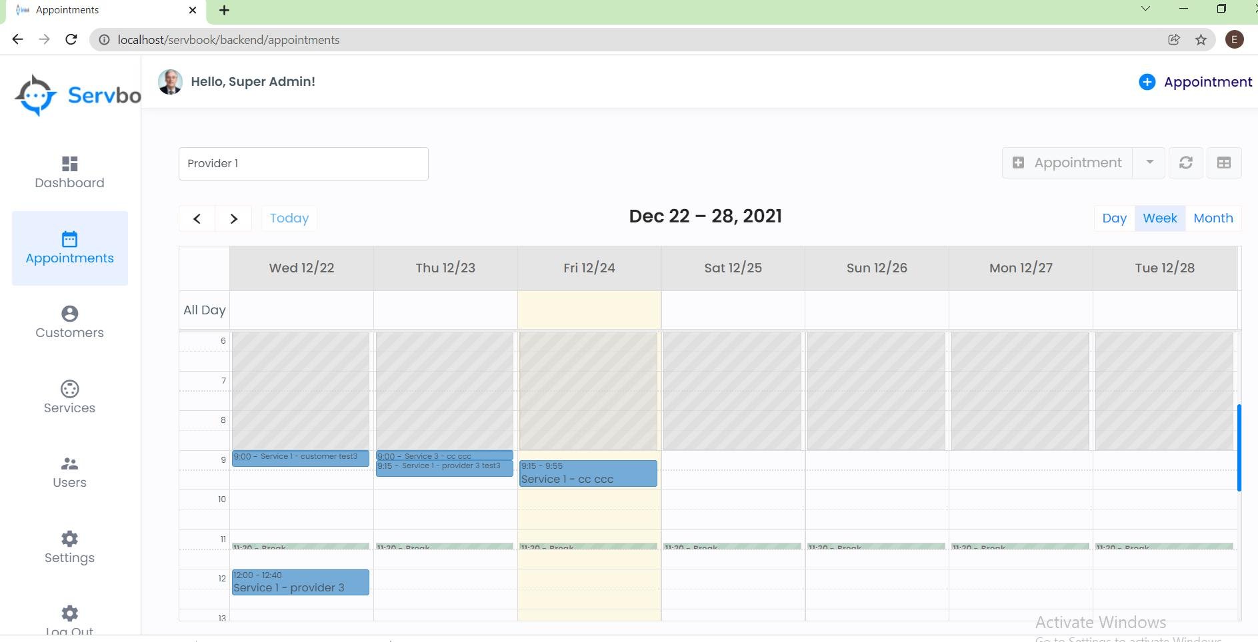Go to the next week arrow
1258x642 pixels.
[x=233, y=218]
